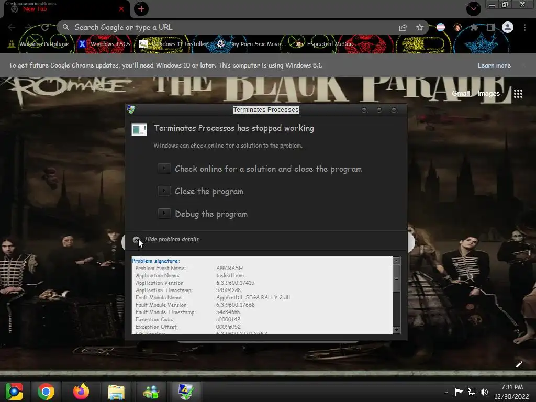The image size is (536, 402).
Task: Click the share page icon
Action: 403,27
